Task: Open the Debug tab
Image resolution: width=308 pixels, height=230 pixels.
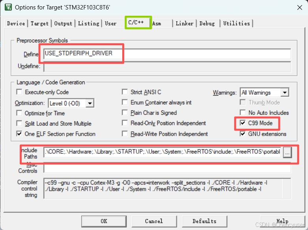Action: coord(207,24)
